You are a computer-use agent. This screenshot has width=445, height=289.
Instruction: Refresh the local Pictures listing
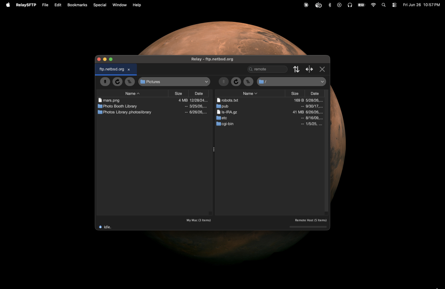pos(118,82)
